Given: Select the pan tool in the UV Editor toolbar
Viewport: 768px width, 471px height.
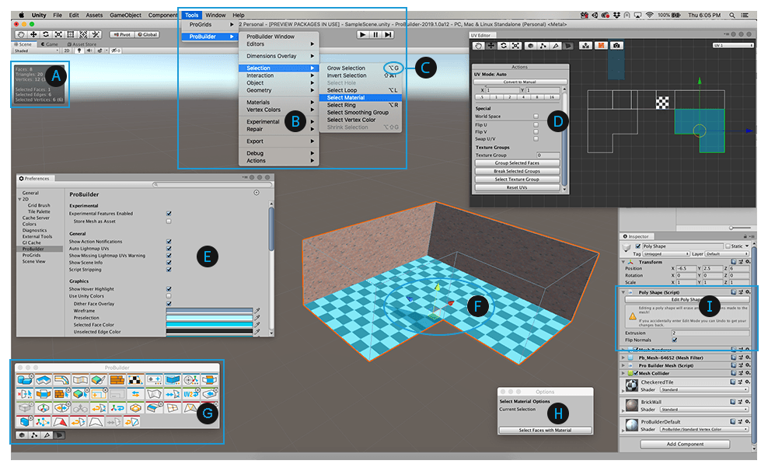Looking at the screenshot, I should point(479,46).
